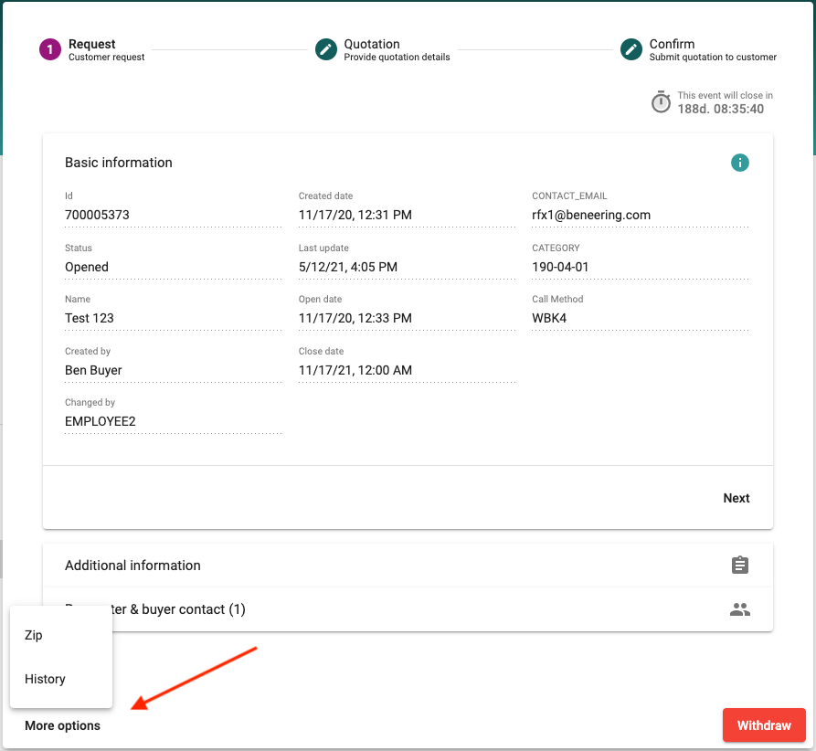Click the buyer contact people icon
Image resolution: width=816 pixels, height=751 pixels.
pyautogui.click(x=739, y=609)
